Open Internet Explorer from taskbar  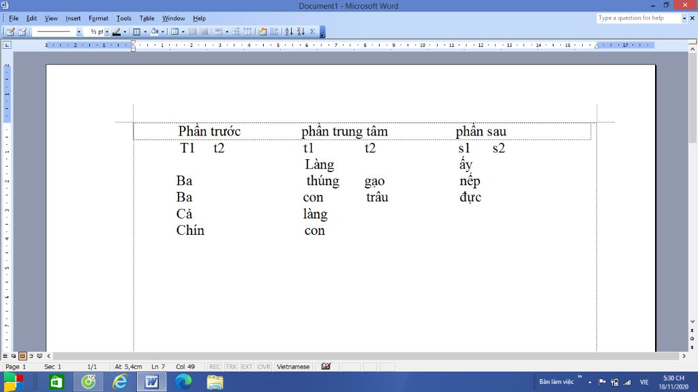pos(120,382)
